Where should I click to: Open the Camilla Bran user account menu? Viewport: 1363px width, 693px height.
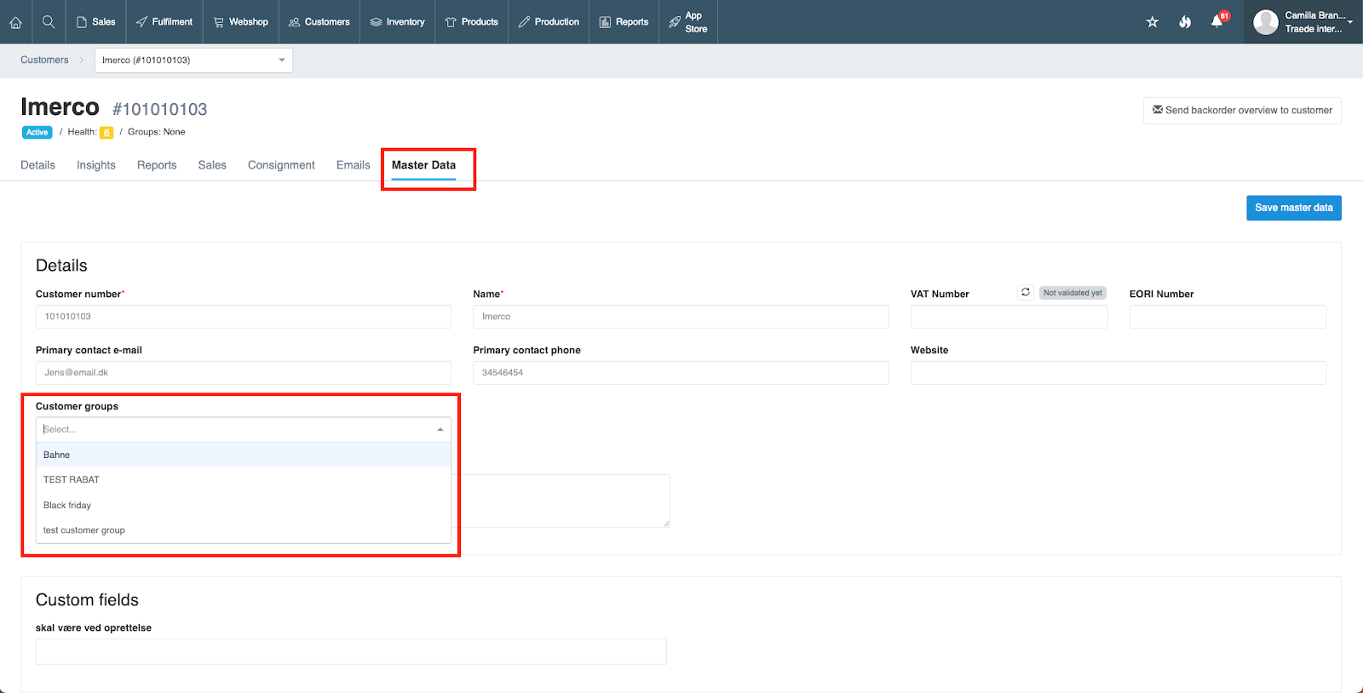point(1316,22)
